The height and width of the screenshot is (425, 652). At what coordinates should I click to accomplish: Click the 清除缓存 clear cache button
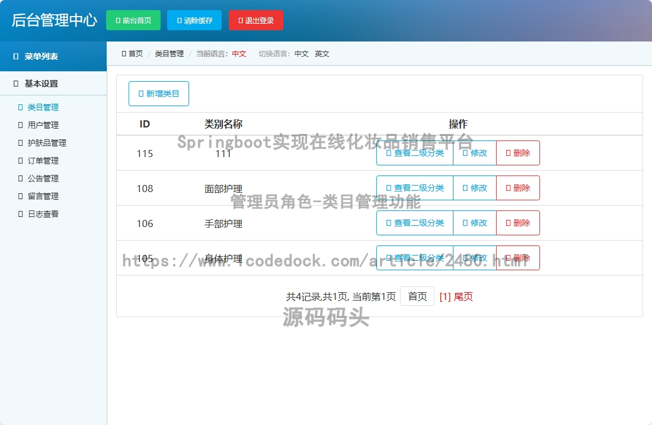click(194, 20)
